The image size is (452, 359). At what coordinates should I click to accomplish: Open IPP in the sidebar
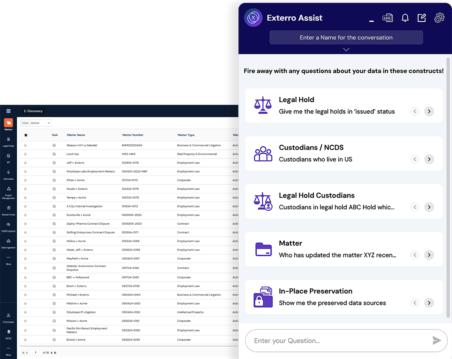[x=8, y=158]
